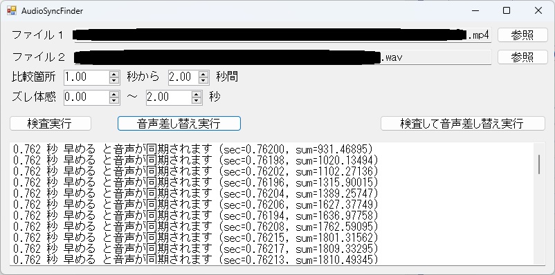Maximize the AudioSyncFinder window
This screenshot has width=555, height=275.
(x=507, y=10)
